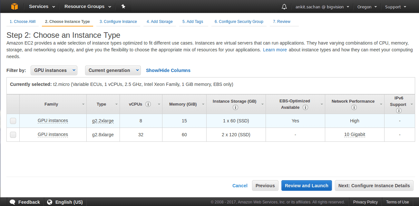Click the language globe icon
Image resolution: width=419 pixels, height=206 pixels.
[x=50, y=202]
